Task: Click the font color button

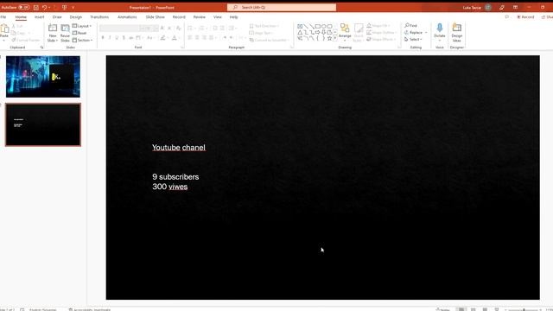Action: coord(175,38)
